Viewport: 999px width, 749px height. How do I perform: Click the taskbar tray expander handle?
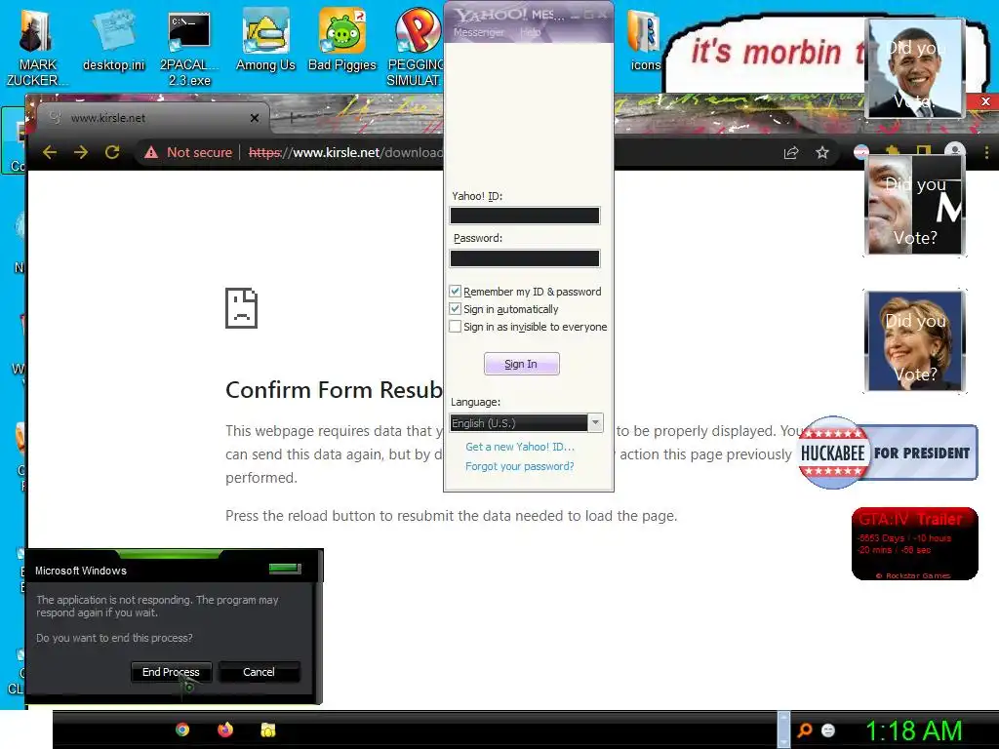click(784, 729)
